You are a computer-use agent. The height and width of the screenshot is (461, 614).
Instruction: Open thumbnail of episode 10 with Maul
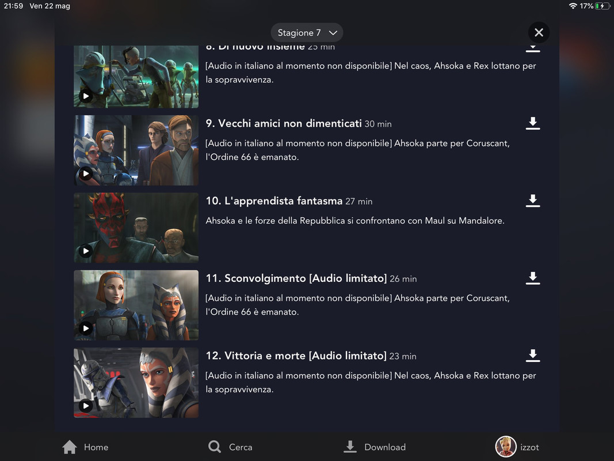tap(136, 228)
